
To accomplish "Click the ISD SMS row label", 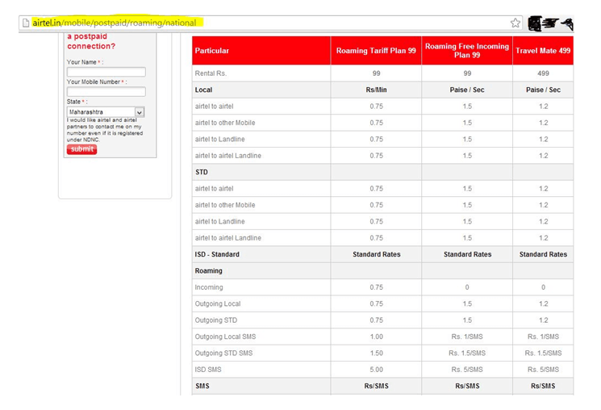I will click(208, 370).
